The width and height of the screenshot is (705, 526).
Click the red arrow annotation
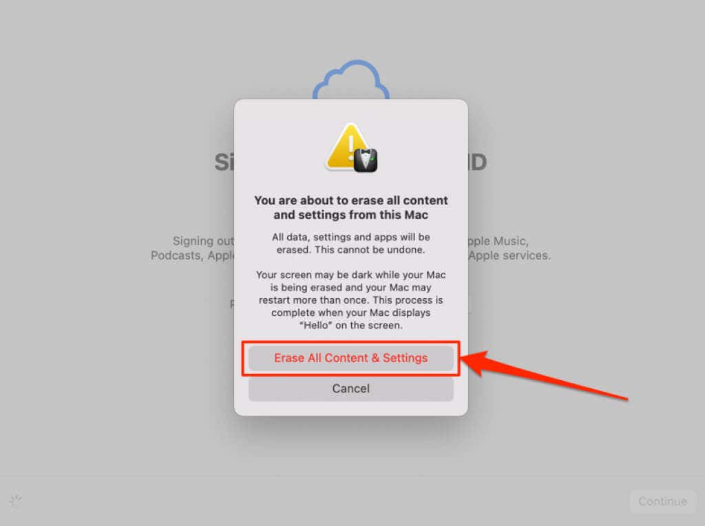point(544,375)
